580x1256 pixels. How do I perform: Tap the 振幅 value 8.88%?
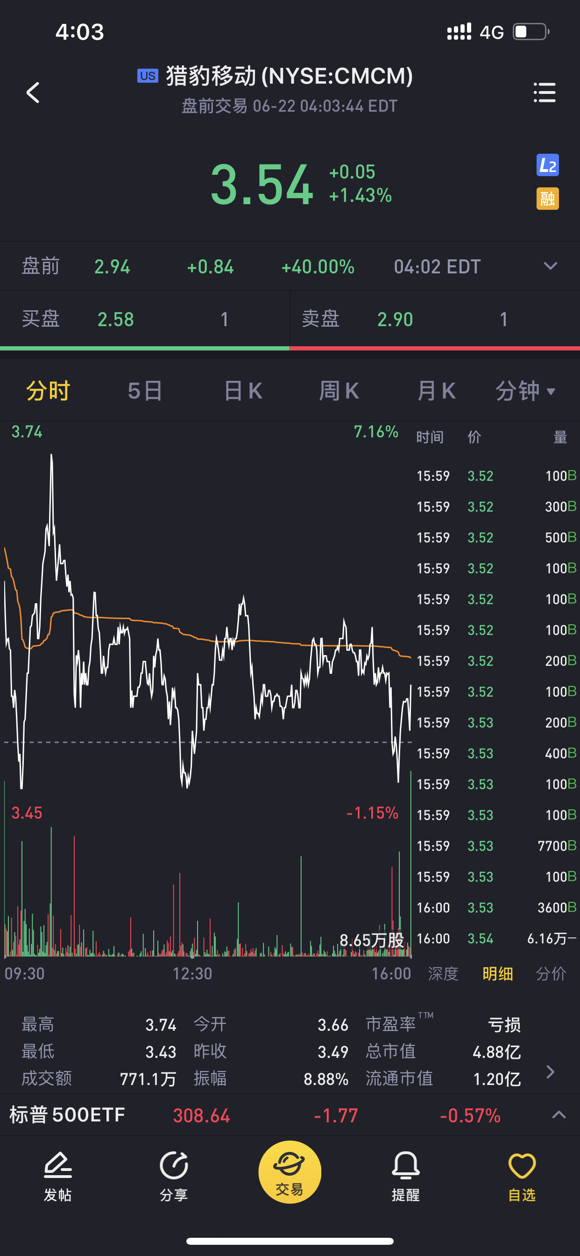pos(326,1079)
